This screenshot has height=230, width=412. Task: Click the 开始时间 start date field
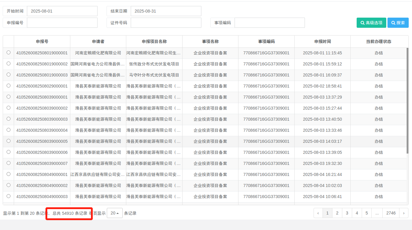click(x=62, y=11)
